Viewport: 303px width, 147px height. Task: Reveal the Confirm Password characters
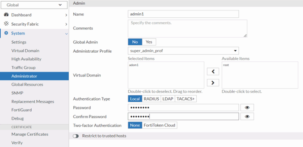(247, 116)
